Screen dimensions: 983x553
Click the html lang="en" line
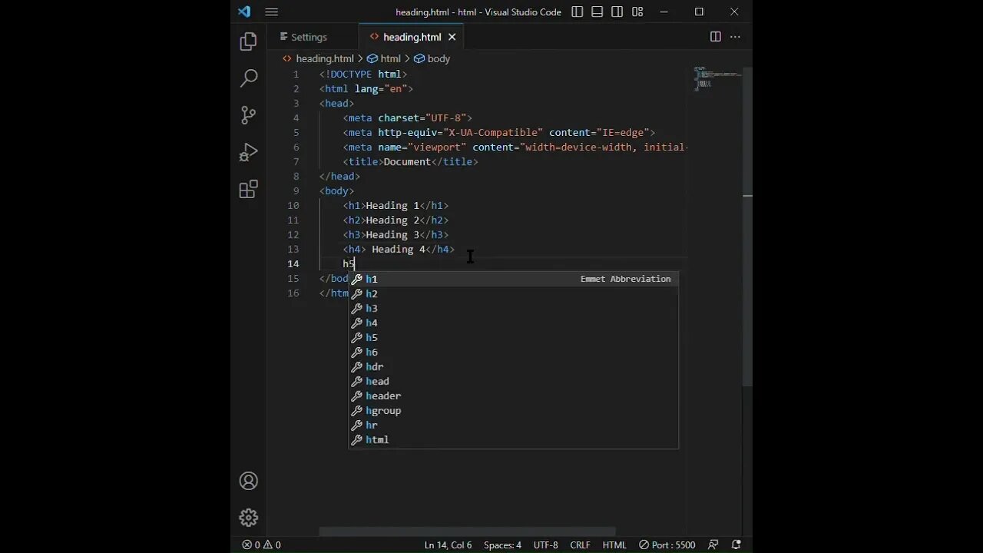coord(366,88)
